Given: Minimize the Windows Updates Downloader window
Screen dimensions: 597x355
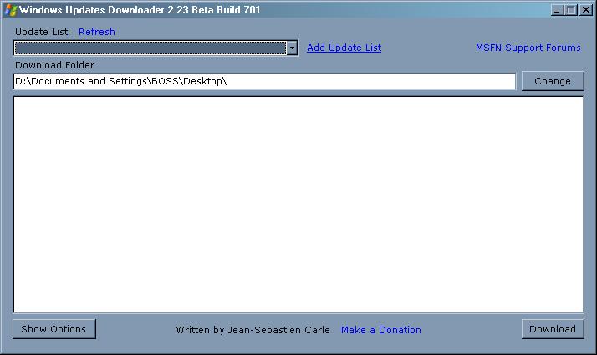Looking at the screenshot, I should [x=558, y=10].
